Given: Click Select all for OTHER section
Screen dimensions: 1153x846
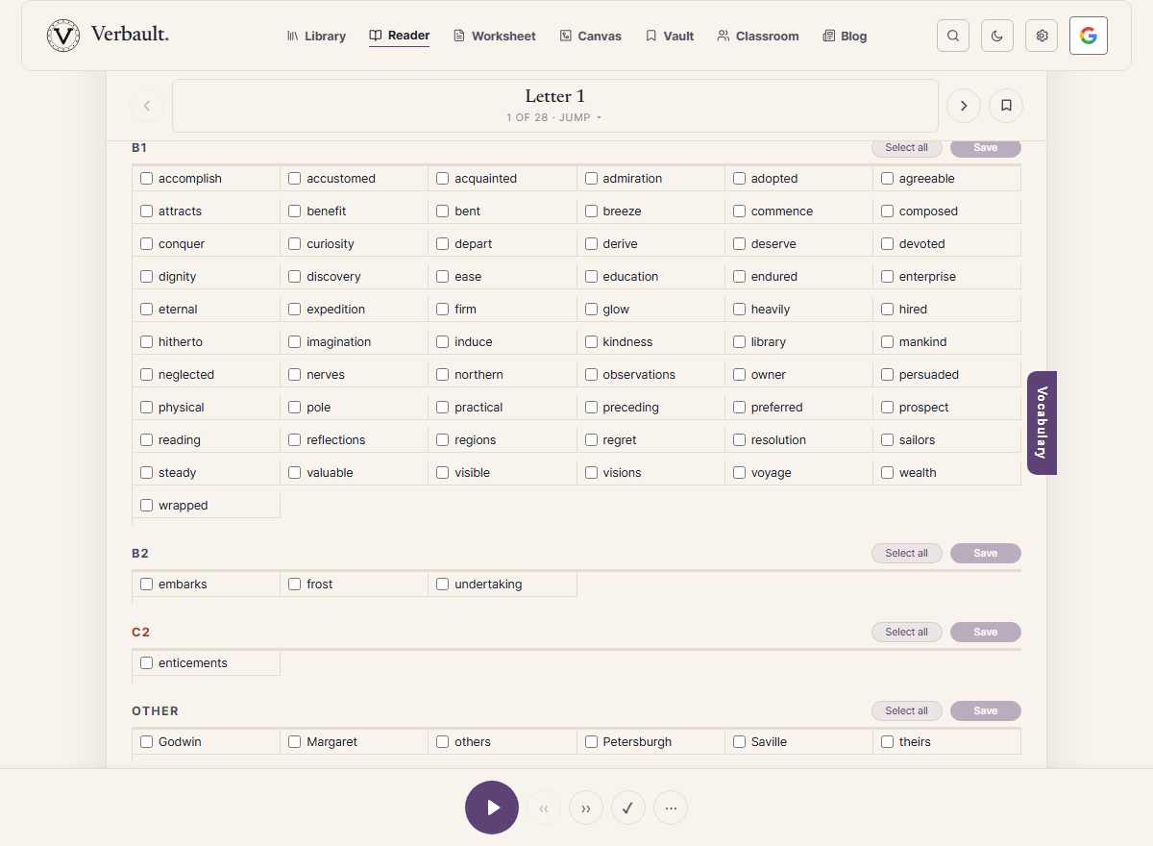Looking at the screenshot, I should pyautogui.click(x=907, y=710).
